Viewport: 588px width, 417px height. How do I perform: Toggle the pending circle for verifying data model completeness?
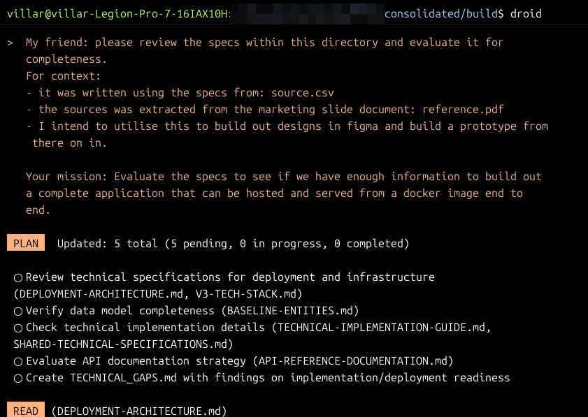[x=17, y=310]
